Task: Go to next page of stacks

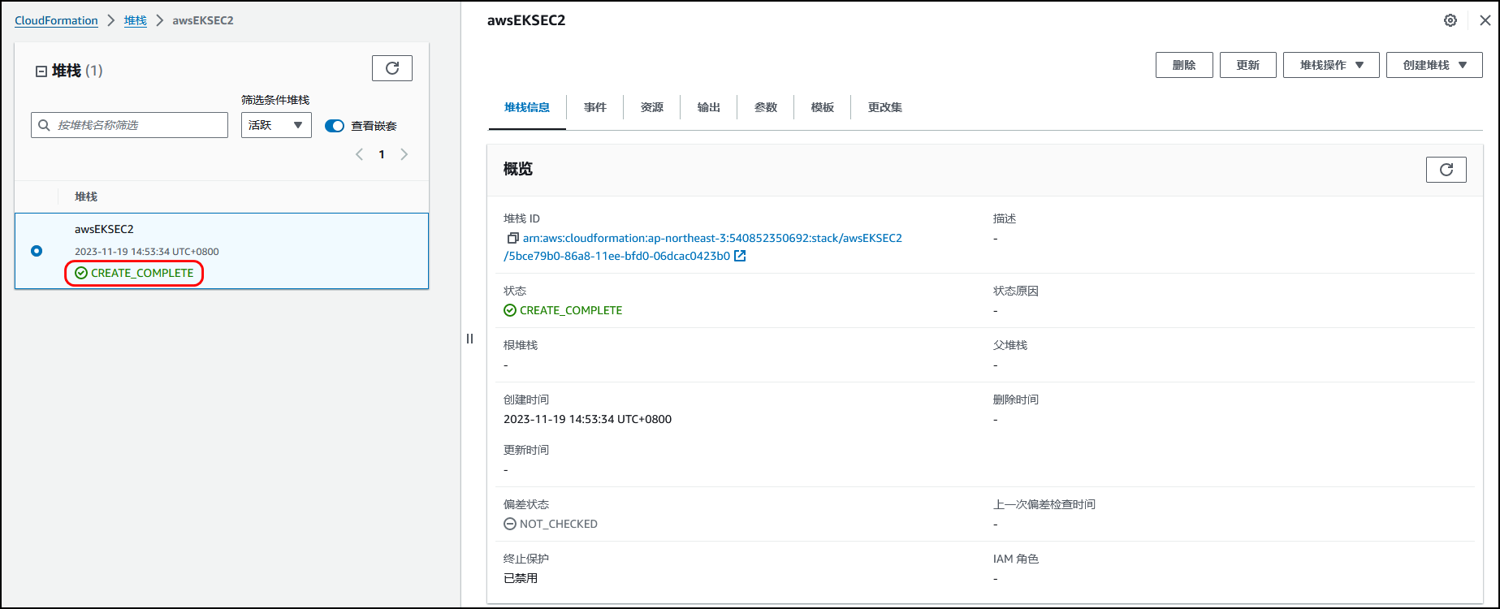Action: 404,154
